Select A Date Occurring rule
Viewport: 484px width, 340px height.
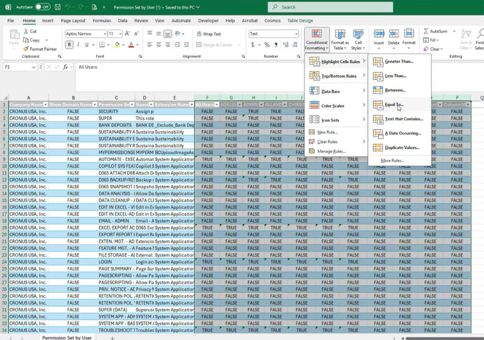click(x=399, y=133)
